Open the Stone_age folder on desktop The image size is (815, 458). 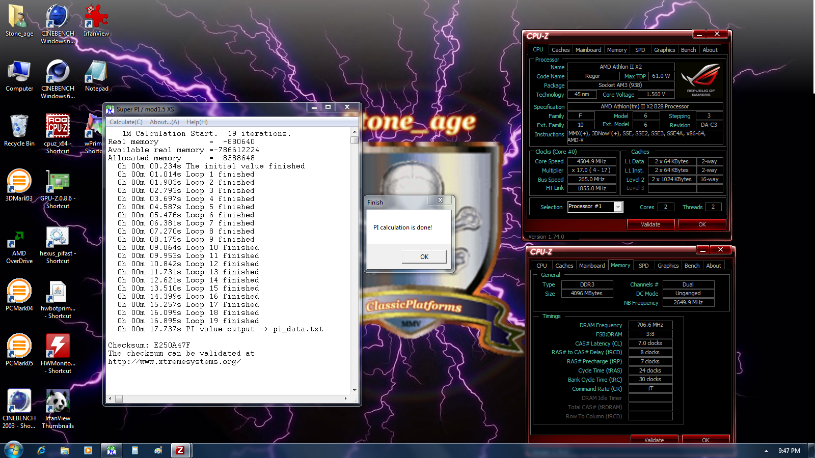(x=19, y=21)
